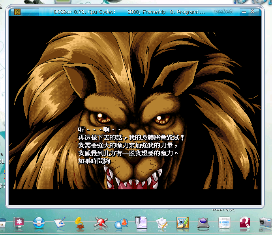
Task: Click the DOSBox icon in the title bar
Action: pos(17,12)
